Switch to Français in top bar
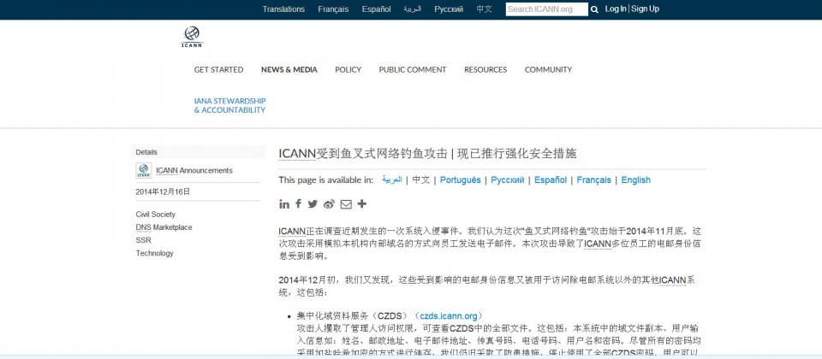The image size is (822, 359). pos(333,9)
